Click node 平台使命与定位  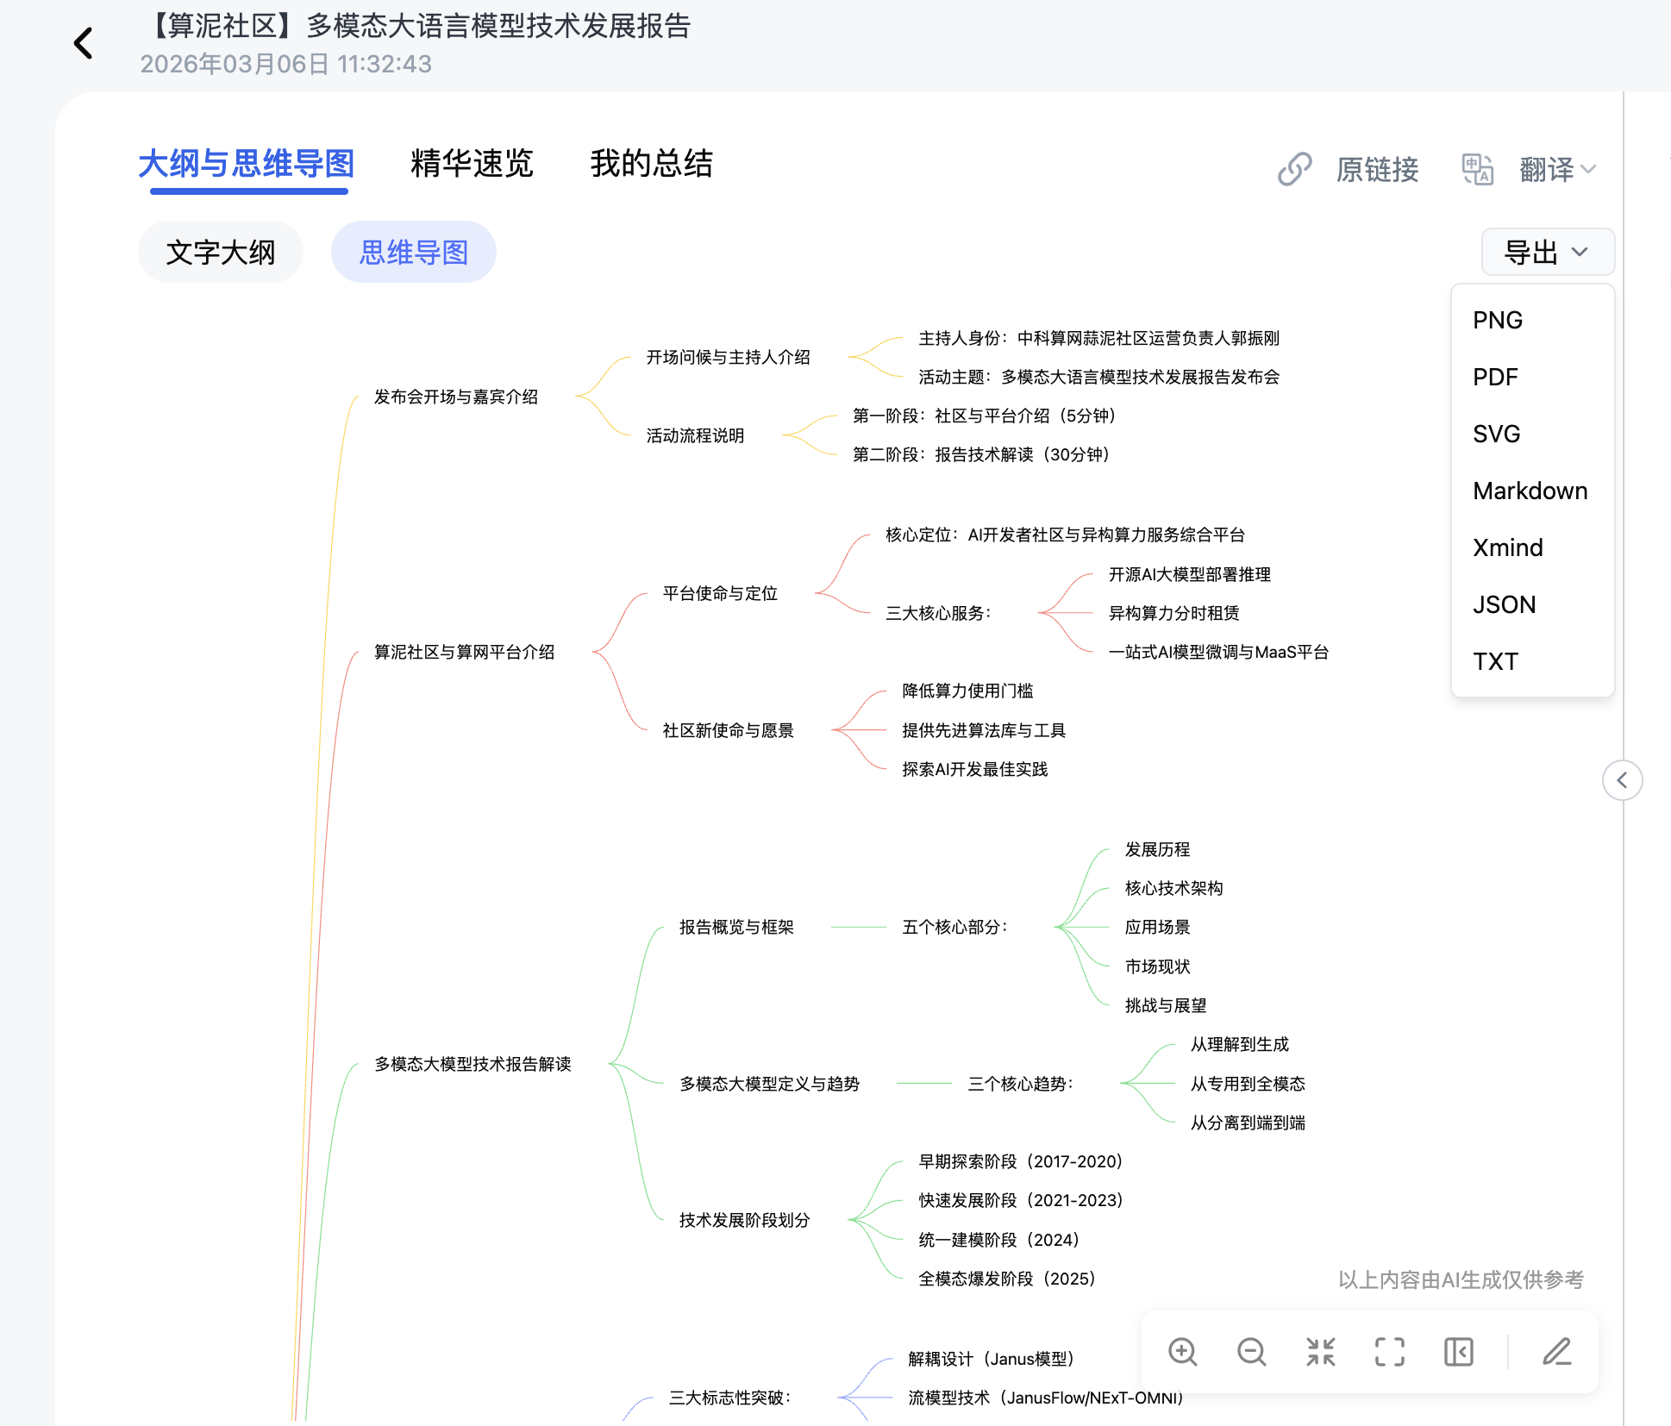point(720,593)
